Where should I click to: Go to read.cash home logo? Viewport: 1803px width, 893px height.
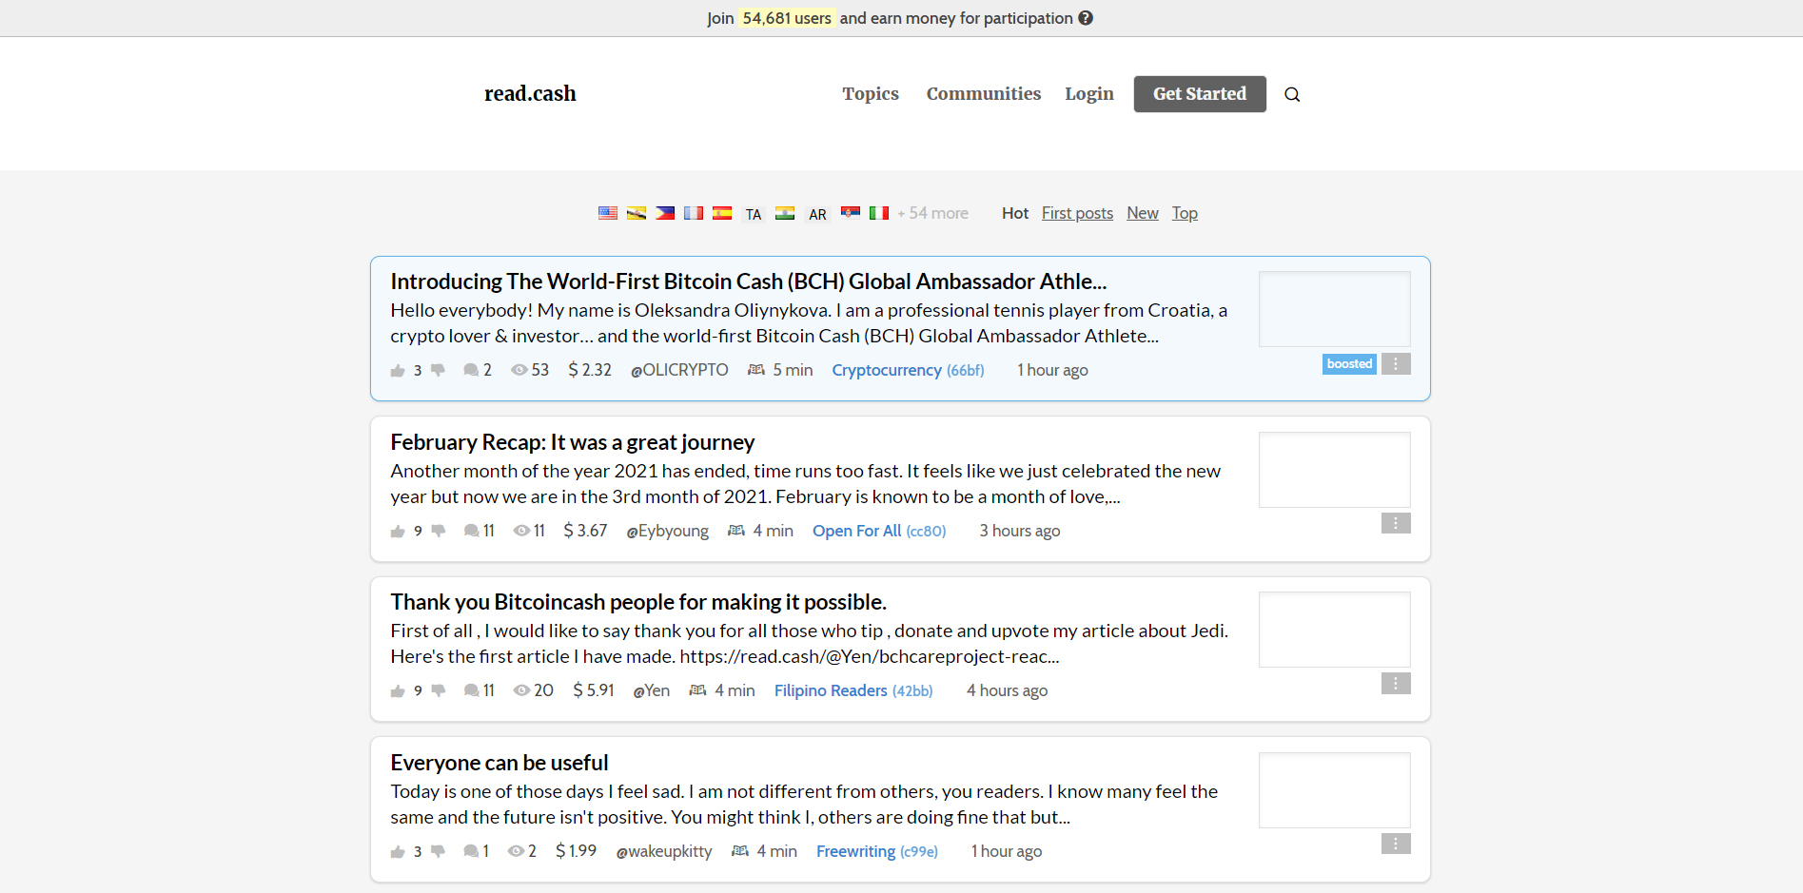point(530,93)
